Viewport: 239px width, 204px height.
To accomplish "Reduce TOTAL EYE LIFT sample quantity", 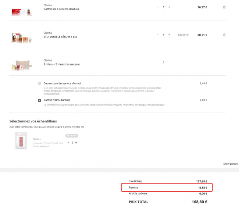I will (68, 143).
